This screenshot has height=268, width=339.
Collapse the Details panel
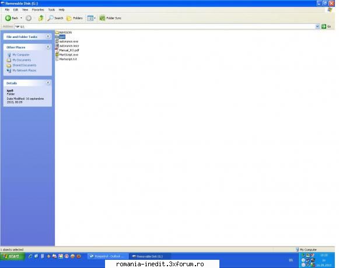(x=48, y=83)
